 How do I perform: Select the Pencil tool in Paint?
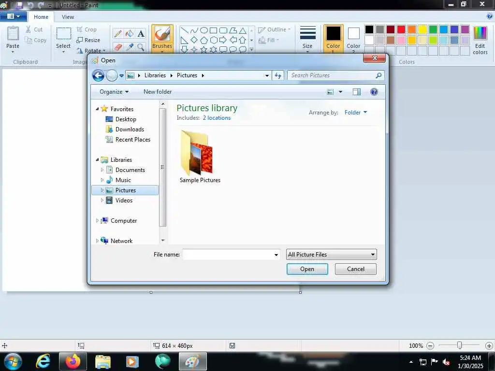(x=118, y=33)
